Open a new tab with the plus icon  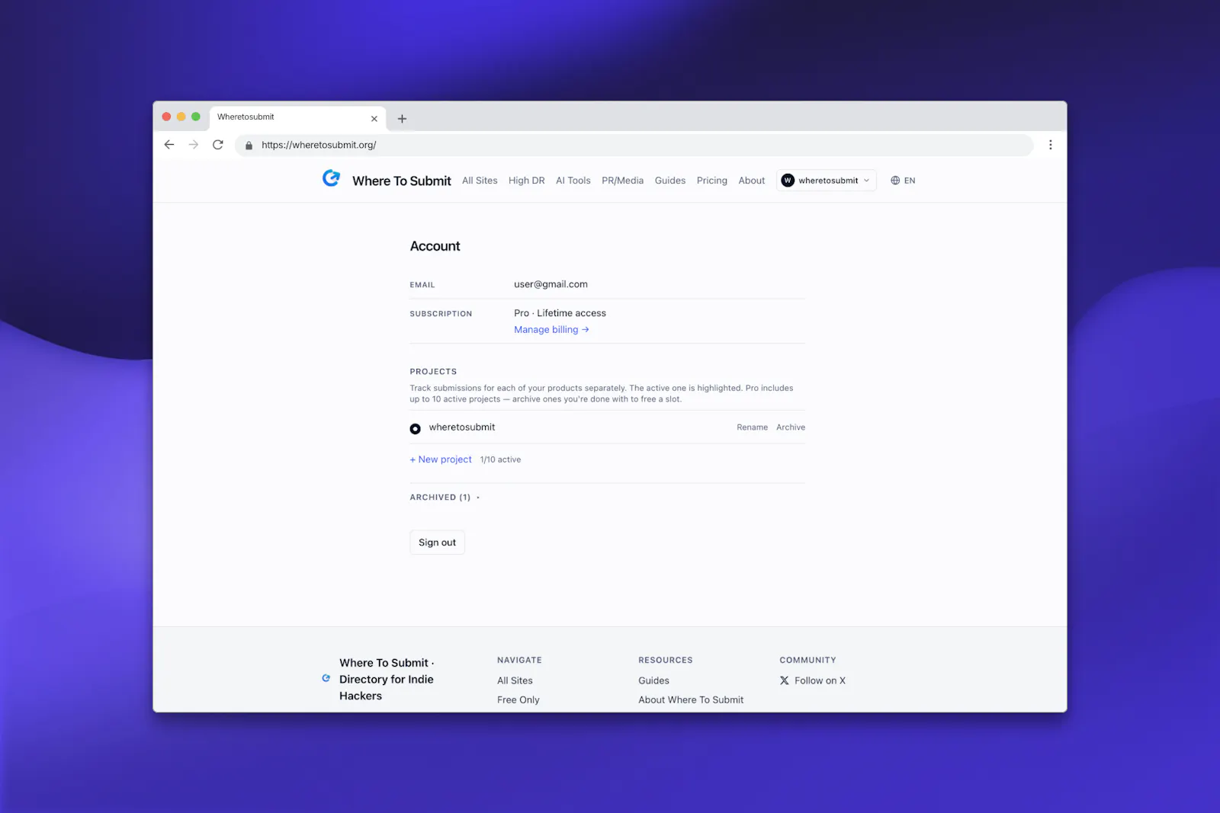pyautogui.click(x=402, y=119)
